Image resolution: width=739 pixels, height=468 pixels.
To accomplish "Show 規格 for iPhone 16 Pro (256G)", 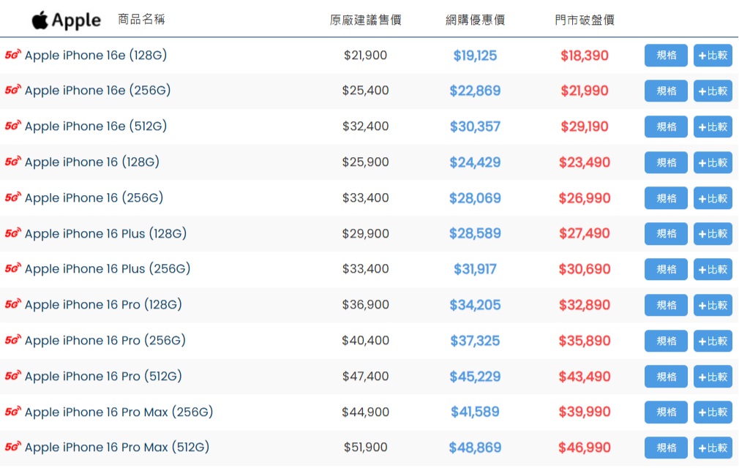I will (x=666, y=341).
